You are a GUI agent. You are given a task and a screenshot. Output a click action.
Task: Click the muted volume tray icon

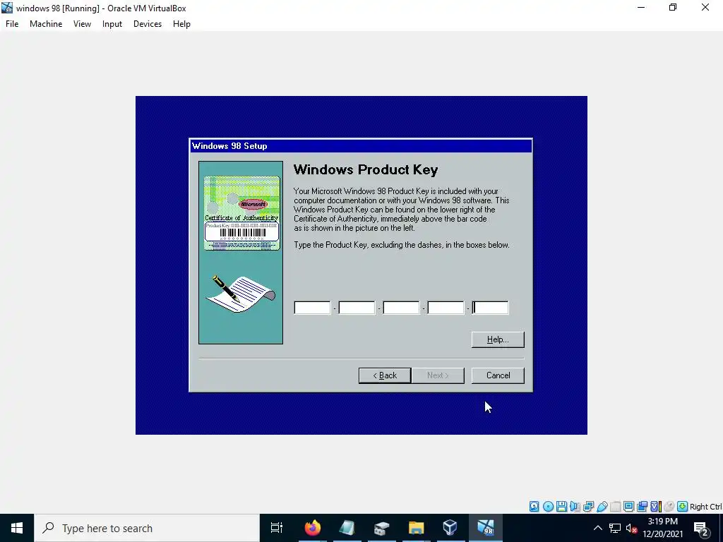[x=632, y=528]
